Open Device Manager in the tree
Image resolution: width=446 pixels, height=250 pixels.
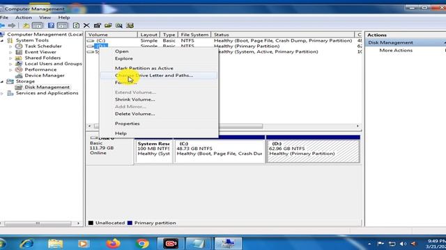pos(45,76)
